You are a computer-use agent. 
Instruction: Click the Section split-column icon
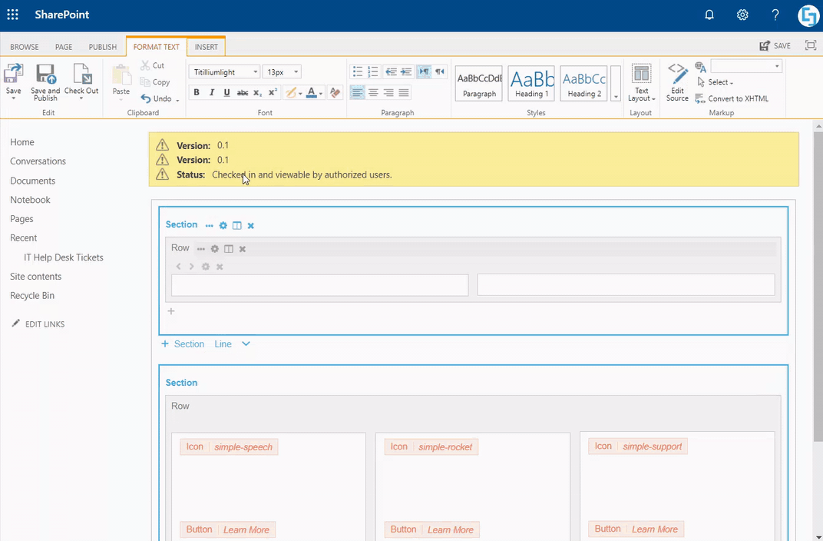237,225
